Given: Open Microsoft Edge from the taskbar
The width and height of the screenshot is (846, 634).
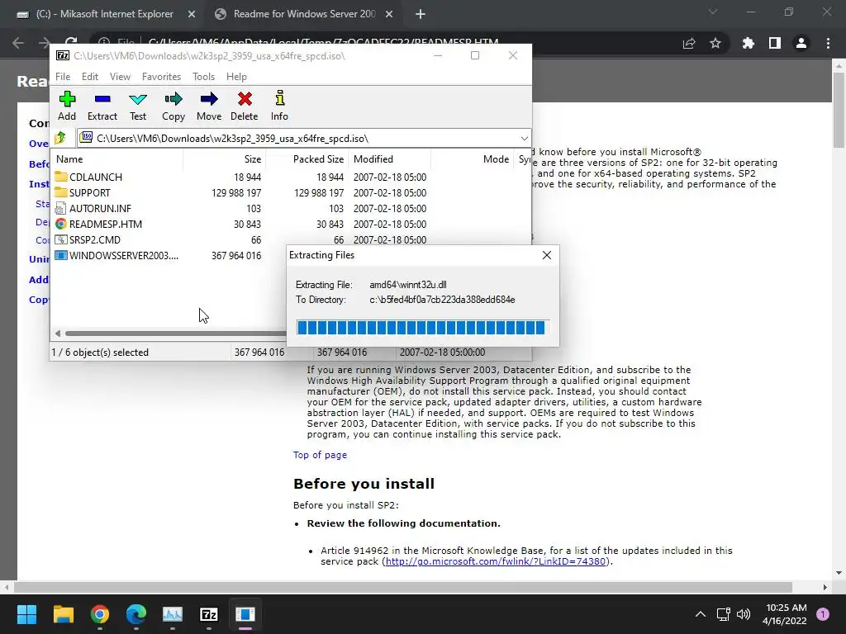Looking at the screenshot, I should (136, 614).
